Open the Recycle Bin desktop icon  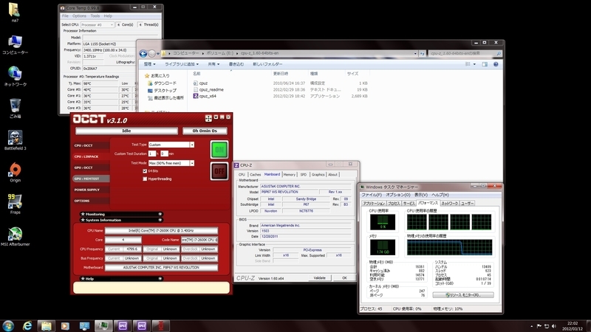pos(15,108)
